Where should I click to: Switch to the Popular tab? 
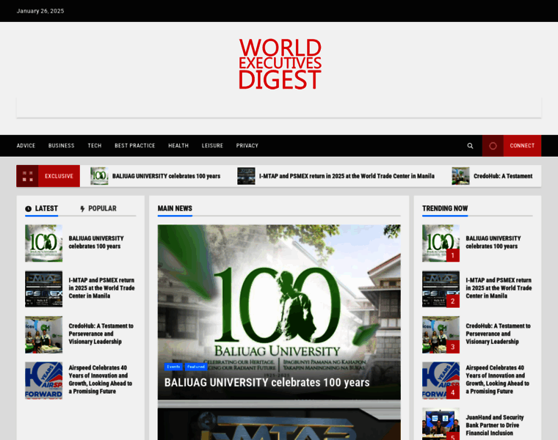(x=98, y=208)
